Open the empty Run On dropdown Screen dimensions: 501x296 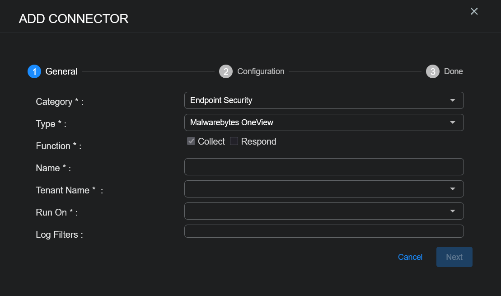(323, 211)
